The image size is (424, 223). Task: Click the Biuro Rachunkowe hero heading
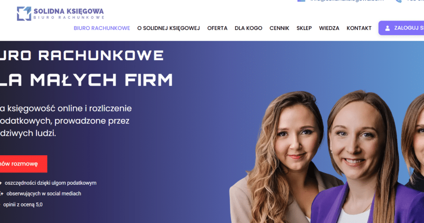(82, 56)
